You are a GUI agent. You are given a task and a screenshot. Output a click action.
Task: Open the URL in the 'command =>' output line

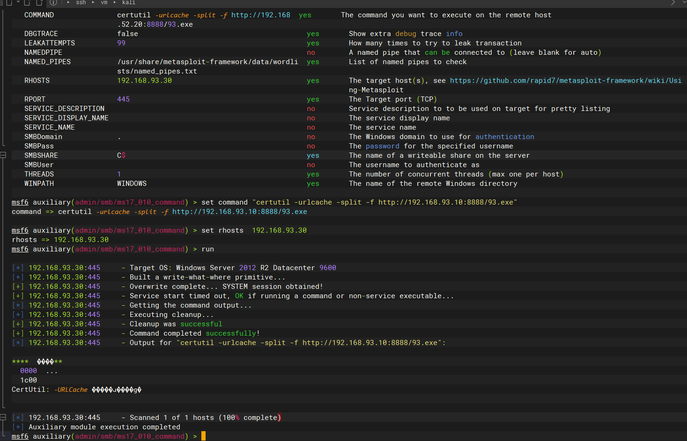(240, 212)
